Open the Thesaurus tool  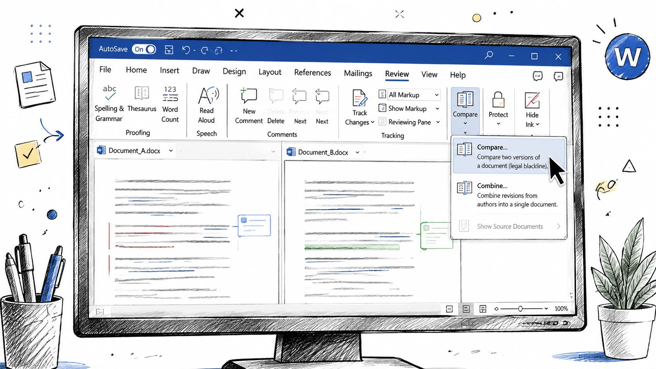coord(142,99)
